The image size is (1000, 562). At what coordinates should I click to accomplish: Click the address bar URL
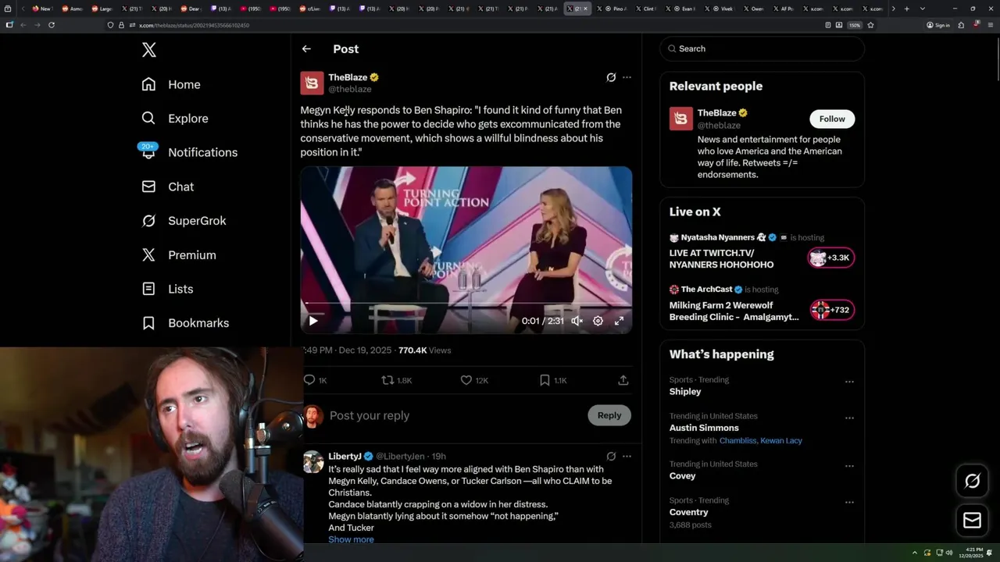pos(194,25)
